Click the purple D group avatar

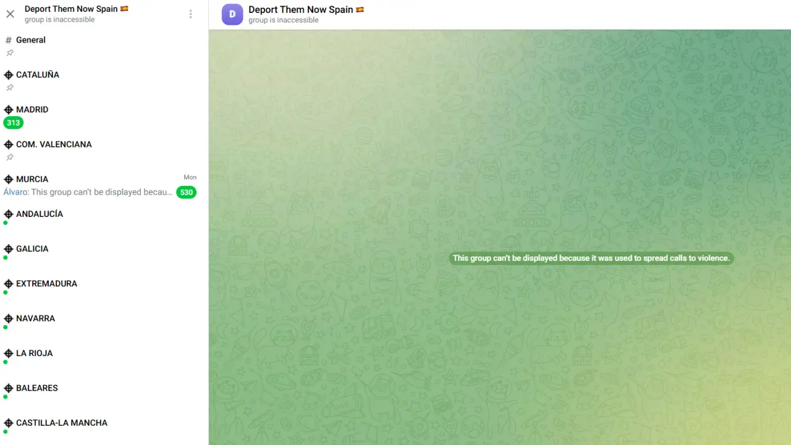(x=232, y=14)
